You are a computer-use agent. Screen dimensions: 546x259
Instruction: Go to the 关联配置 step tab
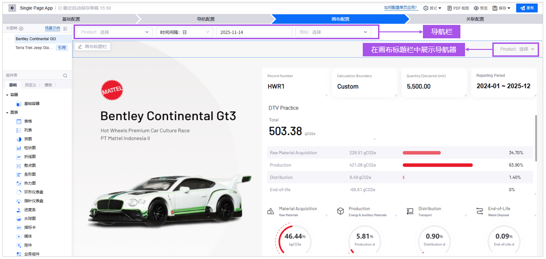475,19
